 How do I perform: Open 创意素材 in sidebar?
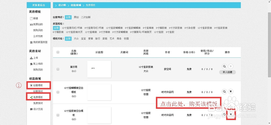38,91
